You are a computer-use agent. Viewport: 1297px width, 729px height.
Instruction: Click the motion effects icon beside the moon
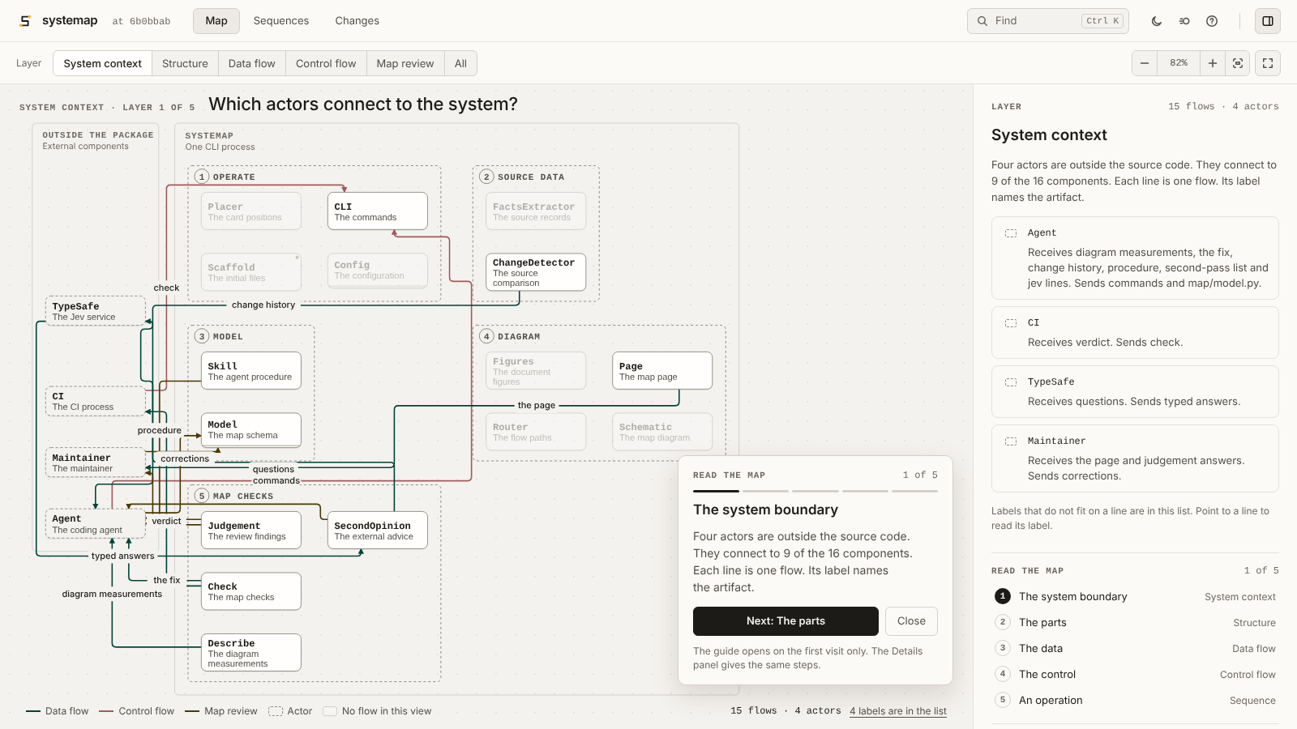click(1184, 21)
